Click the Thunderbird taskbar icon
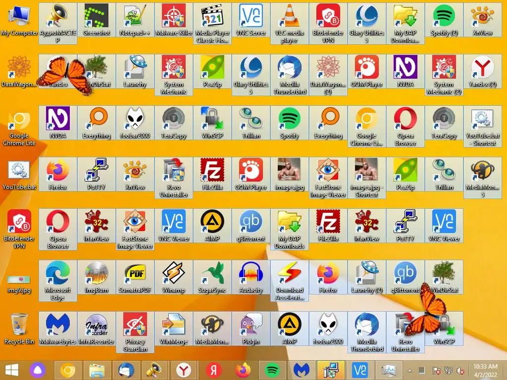Viewport: 507px width, 380px height. click(126, 370)
